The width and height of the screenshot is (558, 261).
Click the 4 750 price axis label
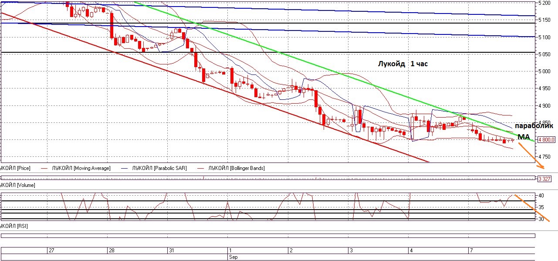click(545, 157)
